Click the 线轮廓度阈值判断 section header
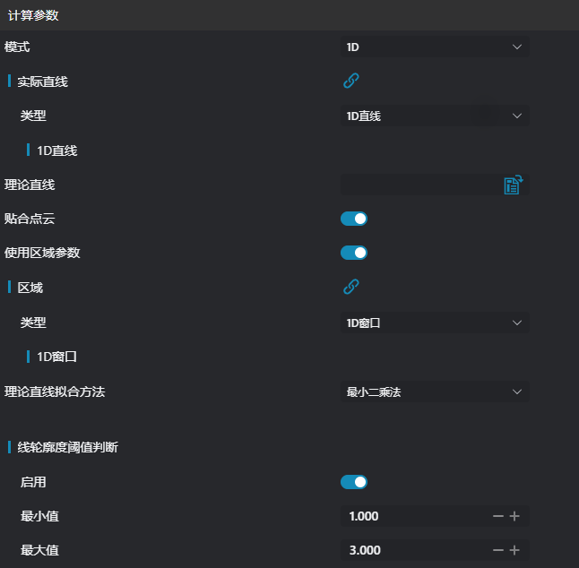 [67, 447]
